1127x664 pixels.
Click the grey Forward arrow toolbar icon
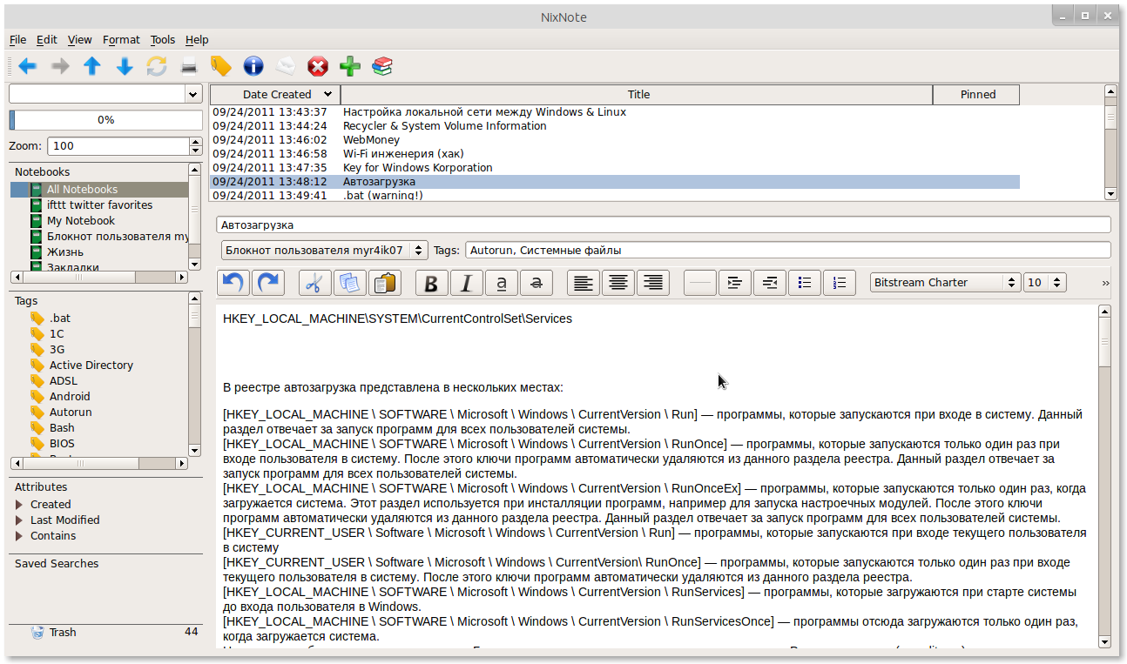(x=60, y=66)
